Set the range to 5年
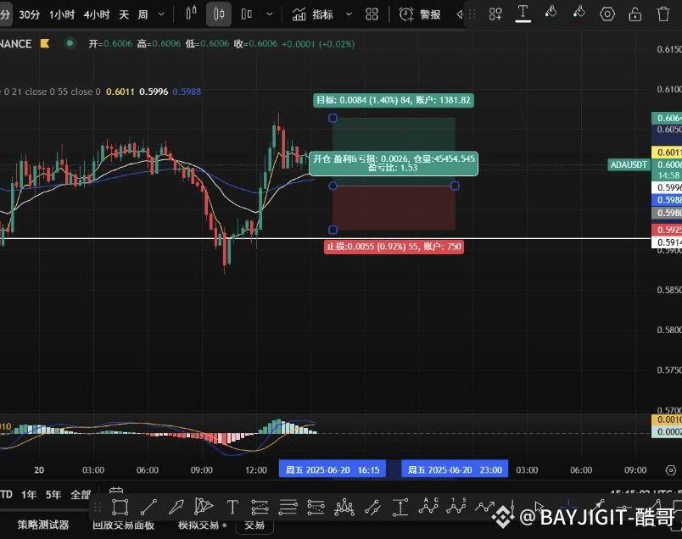Screen dimensions: 682x539 click(x=53, y=495)
